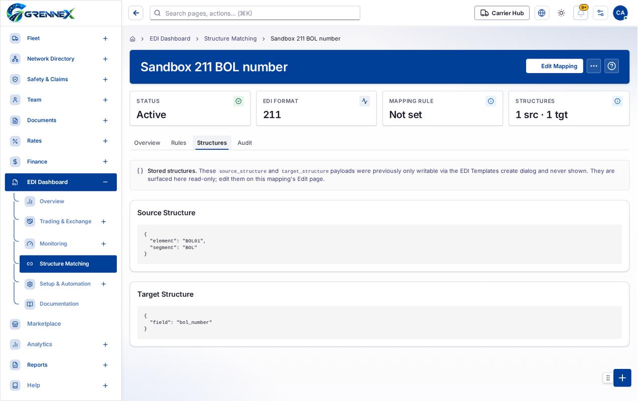Expand Setup & Automation submenu
Screen dimensions: 642x401
(x=104, y=284)
